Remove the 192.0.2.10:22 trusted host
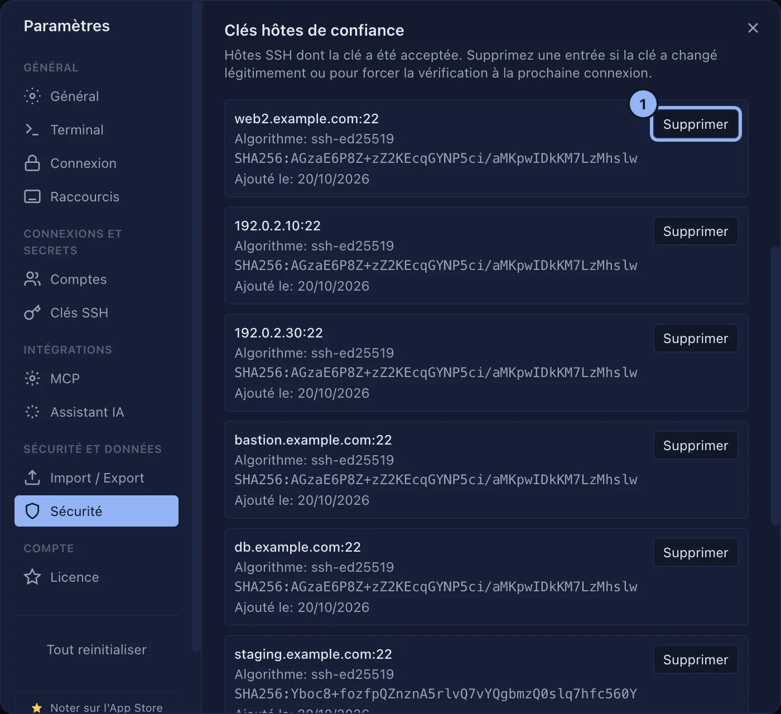 (x=696, y=231)
